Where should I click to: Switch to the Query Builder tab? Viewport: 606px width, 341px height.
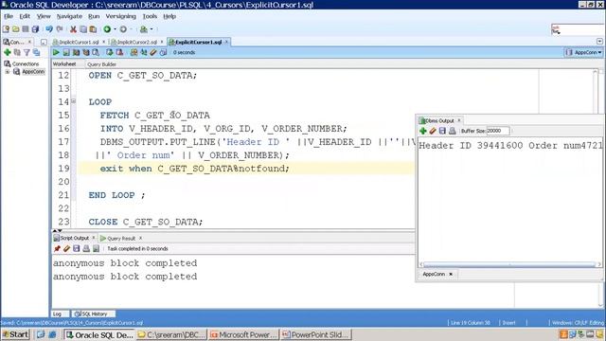tap(101, 64)
